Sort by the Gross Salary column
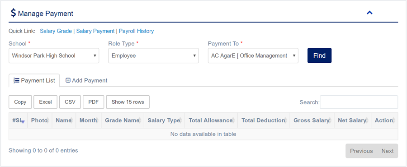The image size is (407, 167). point(312,121)
